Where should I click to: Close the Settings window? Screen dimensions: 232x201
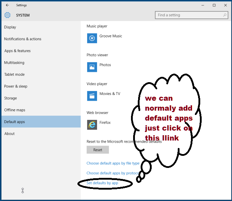(225, 5)
